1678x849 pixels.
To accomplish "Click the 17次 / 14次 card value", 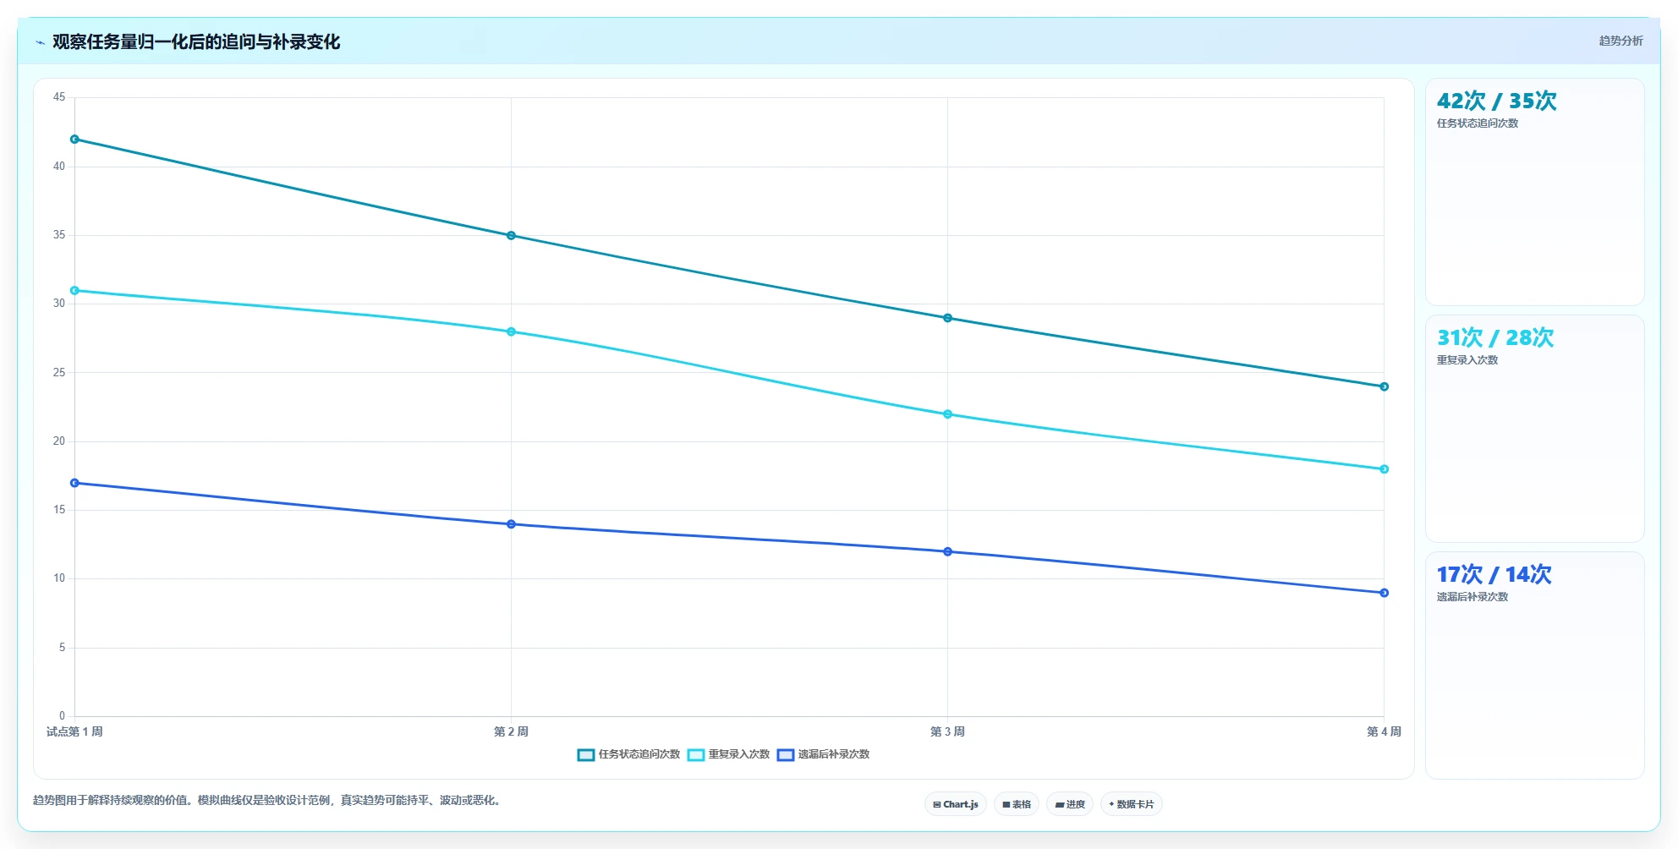I will (1494, 574).
